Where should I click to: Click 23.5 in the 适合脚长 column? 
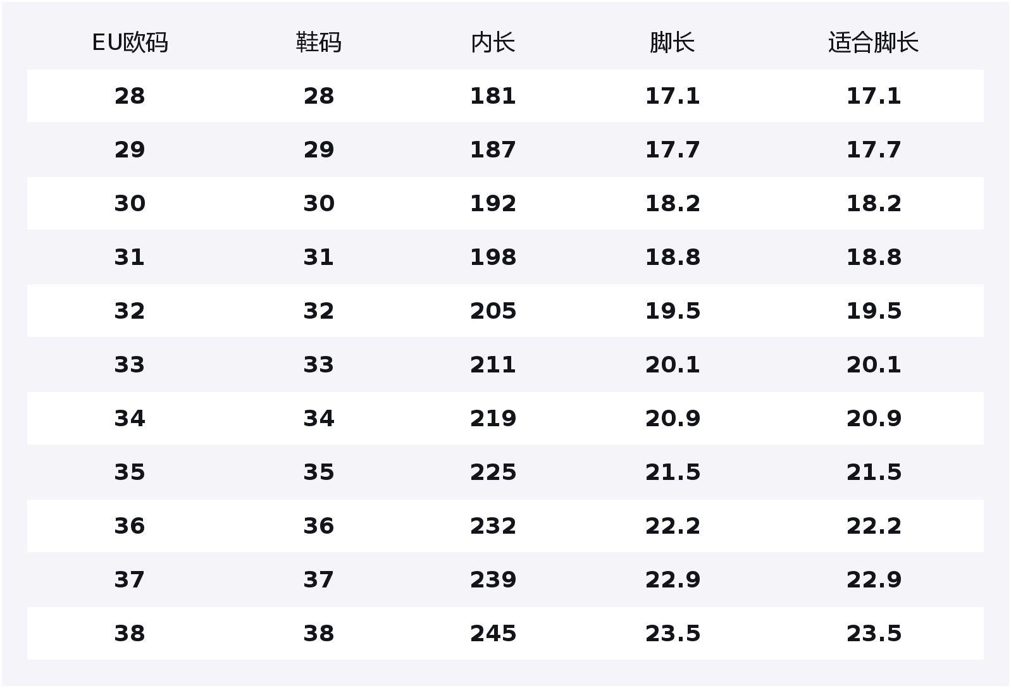[x=874, y=634]
